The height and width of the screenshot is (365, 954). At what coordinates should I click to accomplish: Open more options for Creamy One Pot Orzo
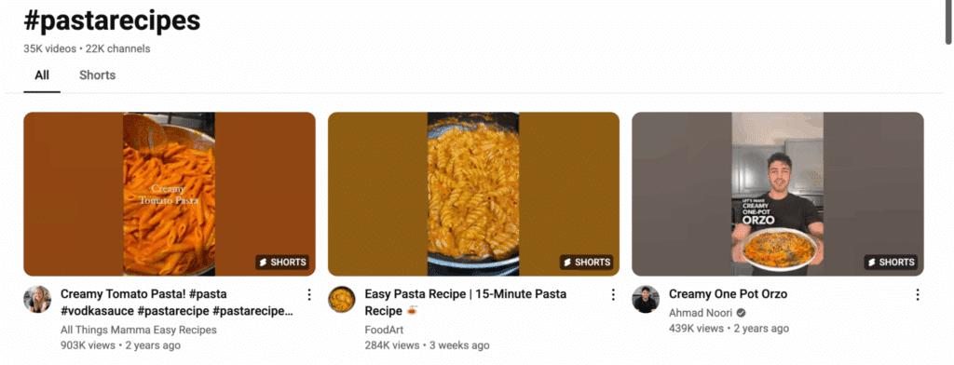click(x=918, y=295)
